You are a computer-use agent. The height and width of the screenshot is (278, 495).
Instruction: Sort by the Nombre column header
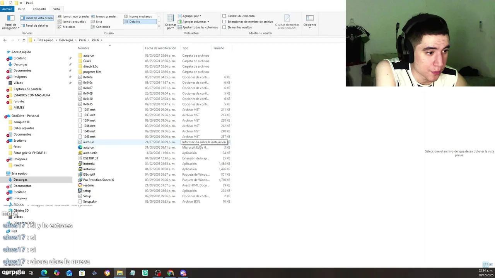coord(84,48)
